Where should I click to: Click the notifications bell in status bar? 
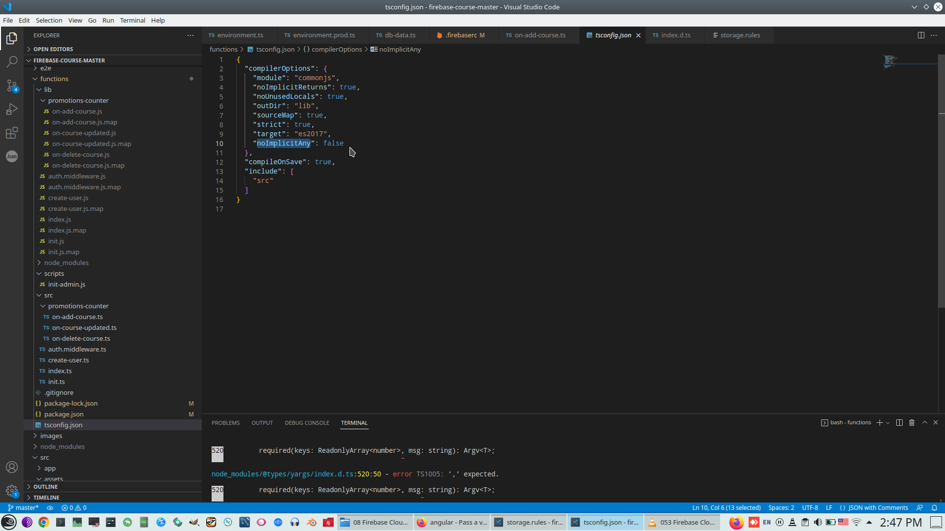pyautogui.click(x=934, y=508)
